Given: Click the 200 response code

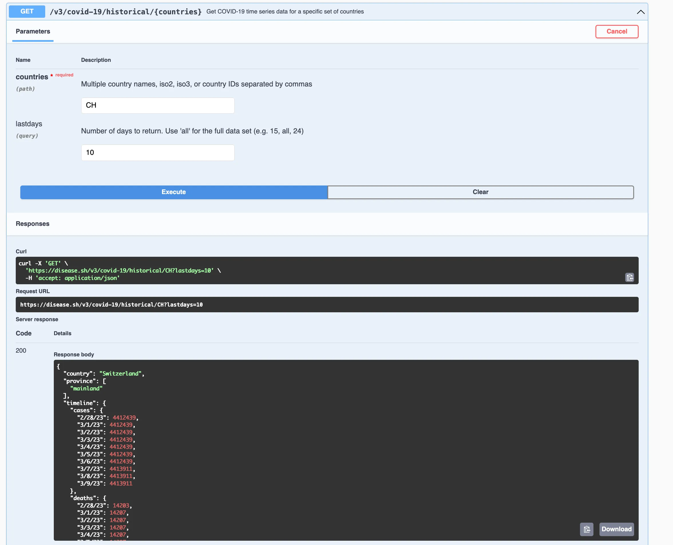Looking at the screenshot, I should tap(21, 350).
